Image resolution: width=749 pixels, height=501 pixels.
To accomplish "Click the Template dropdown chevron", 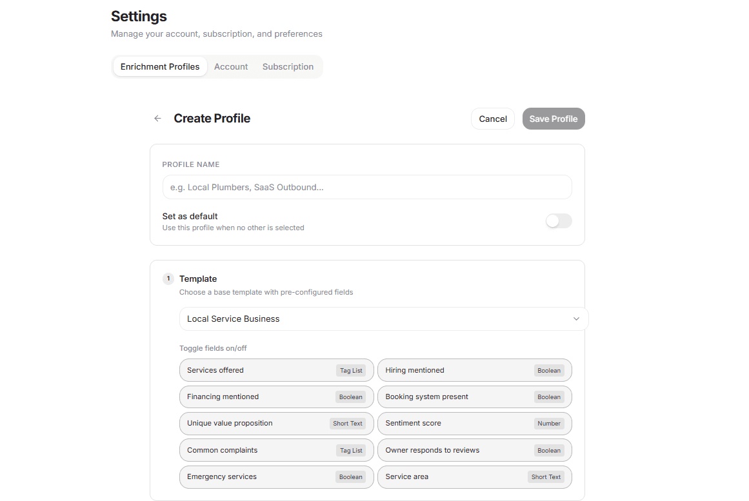I will (x=576, y=319).
